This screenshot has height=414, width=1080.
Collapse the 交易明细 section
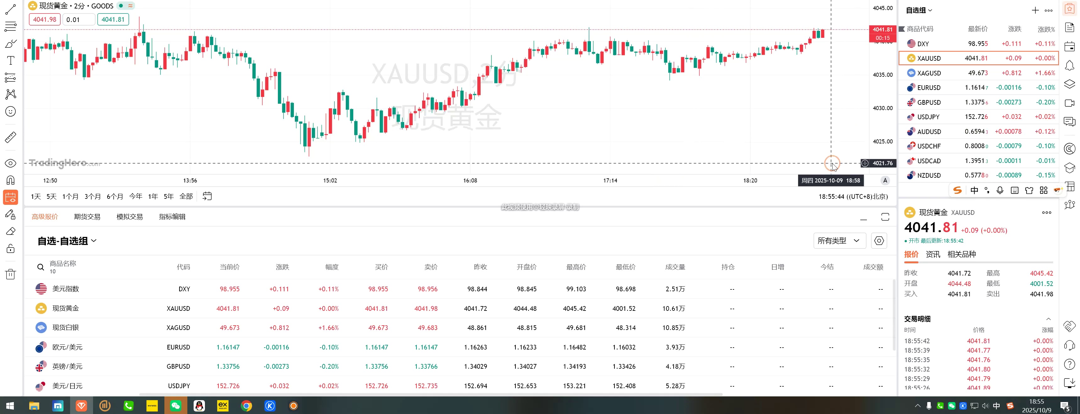tap(1048, 319)
